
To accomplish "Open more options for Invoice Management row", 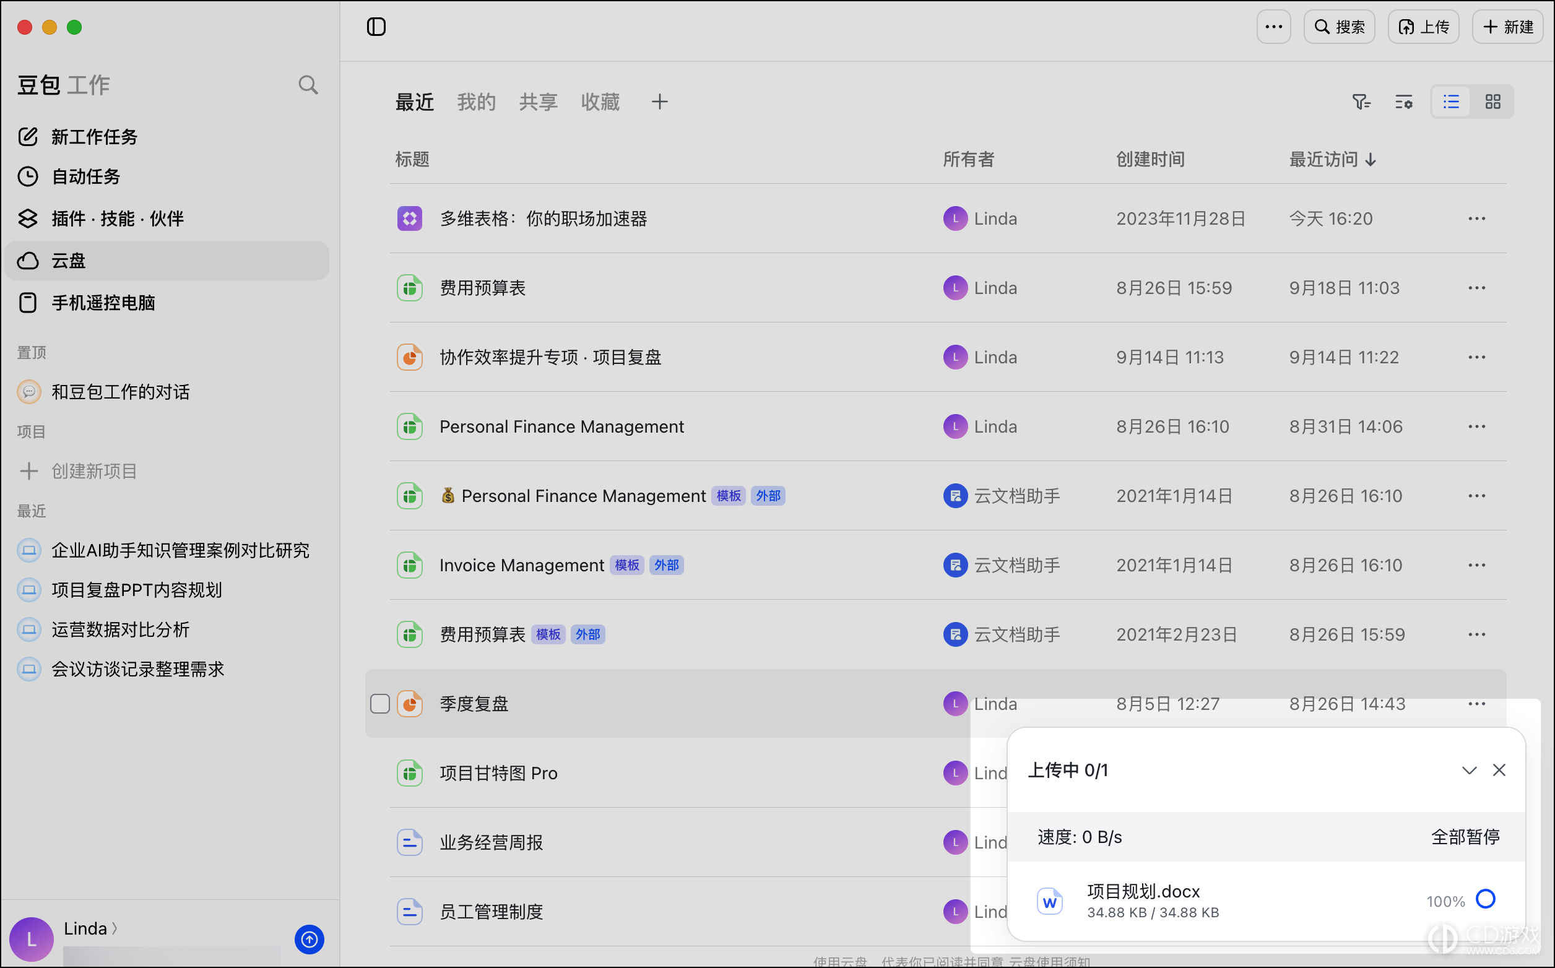I will [x=1476, y=565].
